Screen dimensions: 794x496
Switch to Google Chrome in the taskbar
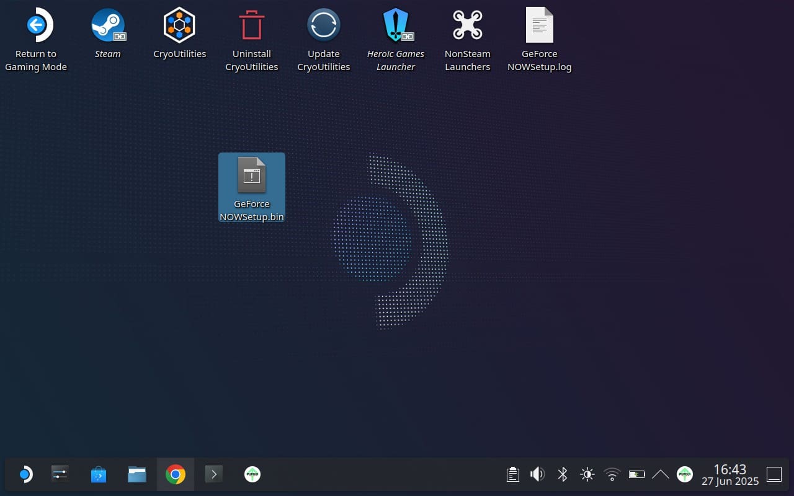[176, 475]
